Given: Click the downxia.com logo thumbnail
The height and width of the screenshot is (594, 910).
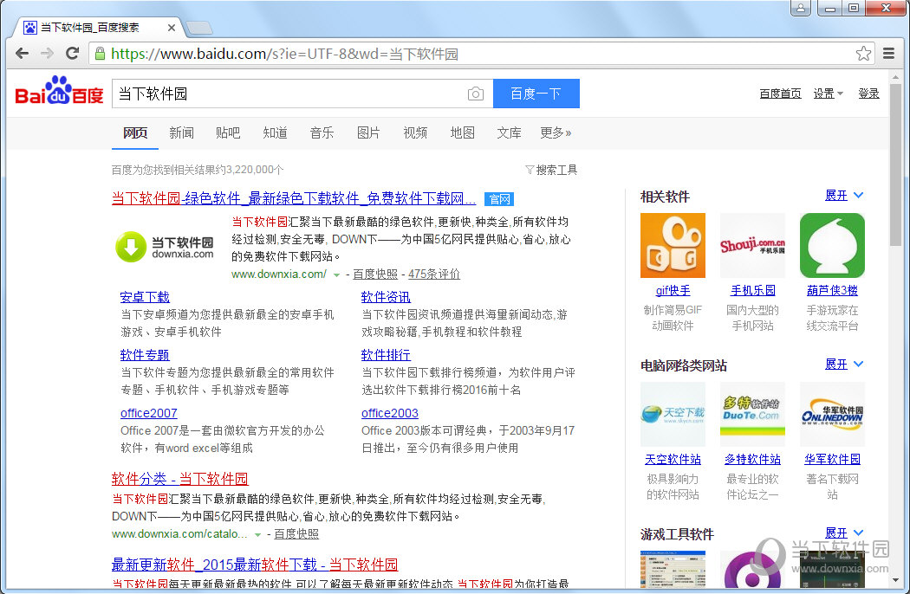Looking at the screenshot, I should point(165,247).
